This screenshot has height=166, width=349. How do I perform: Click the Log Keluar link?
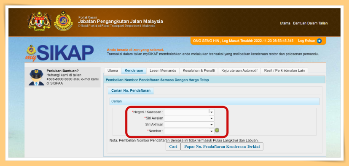pyautogui.click(x=306, y=41)
